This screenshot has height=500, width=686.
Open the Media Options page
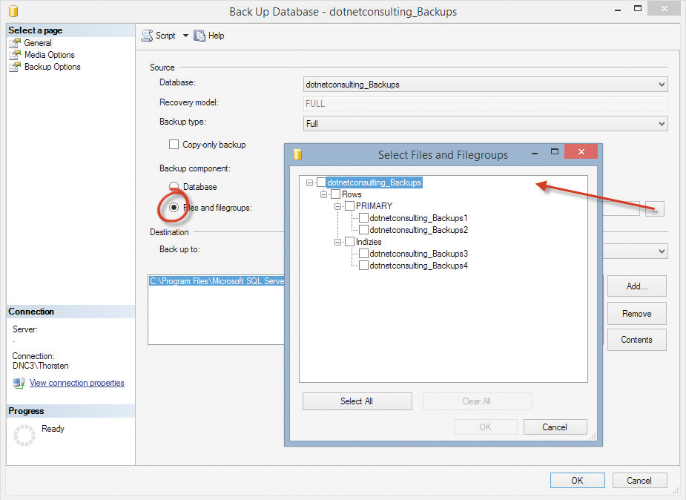point(50,55)
